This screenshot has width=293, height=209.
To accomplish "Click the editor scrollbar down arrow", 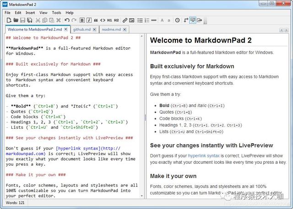I will click(141, 196).
